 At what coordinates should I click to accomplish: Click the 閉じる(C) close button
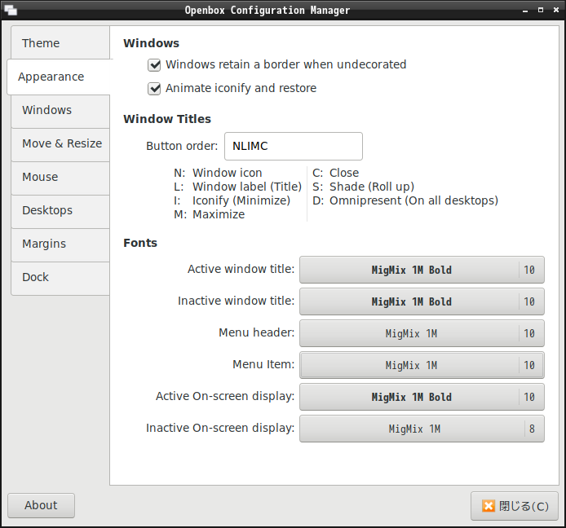click(x=515, y=506)
